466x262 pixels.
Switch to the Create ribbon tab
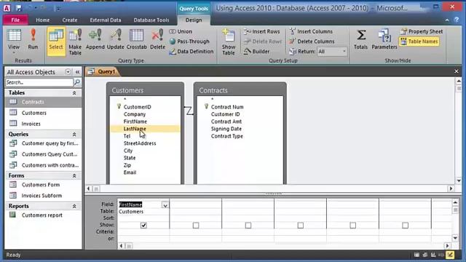(x=70, y=20)
